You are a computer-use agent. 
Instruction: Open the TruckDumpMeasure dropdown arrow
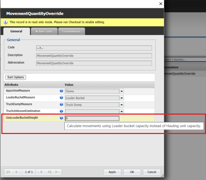(122, 105)
